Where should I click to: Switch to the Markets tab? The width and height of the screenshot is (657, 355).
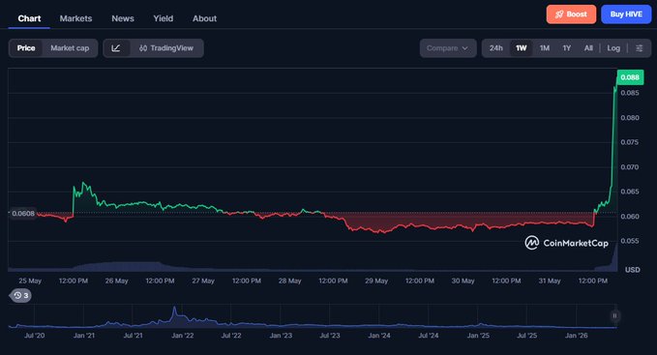click(x=75, y=18)
